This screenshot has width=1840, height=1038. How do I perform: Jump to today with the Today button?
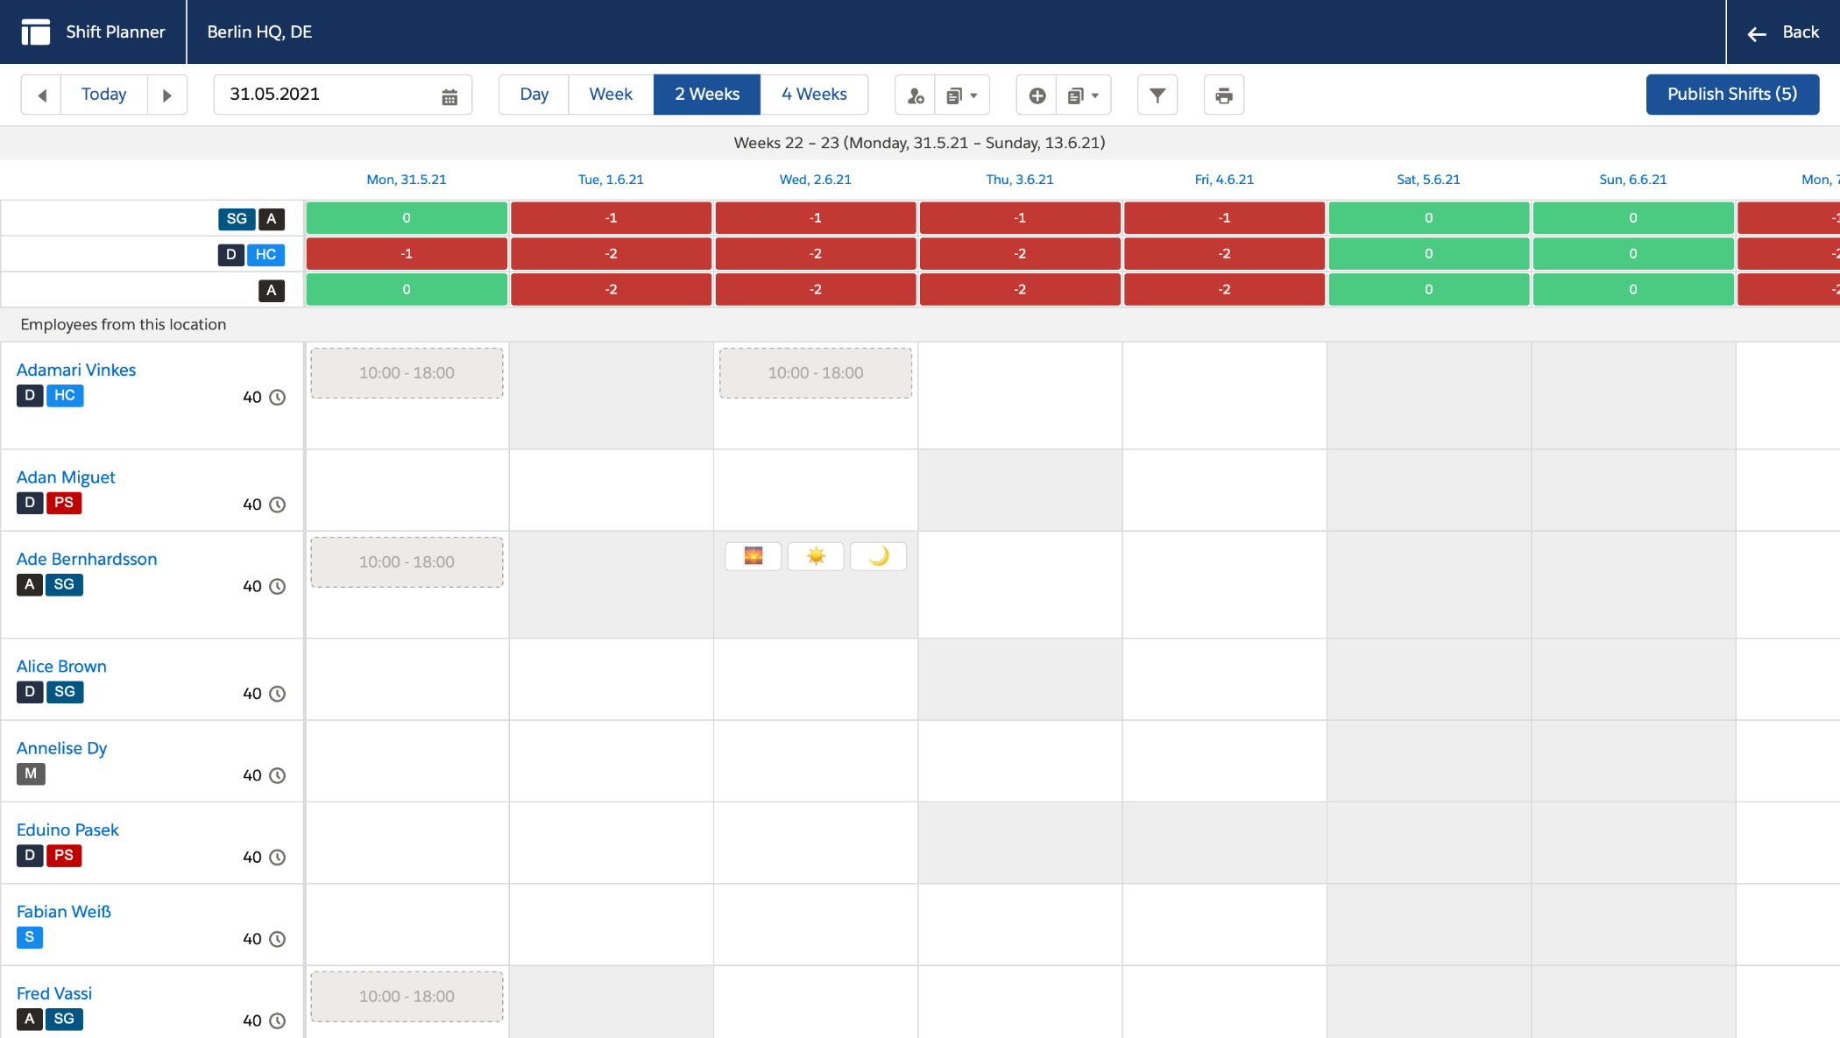pos(103,95)
